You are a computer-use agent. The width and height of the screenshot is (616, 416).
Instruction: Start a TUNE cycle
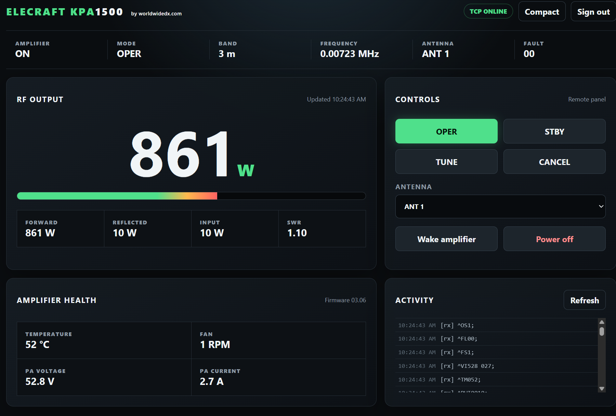pos(446,162)
